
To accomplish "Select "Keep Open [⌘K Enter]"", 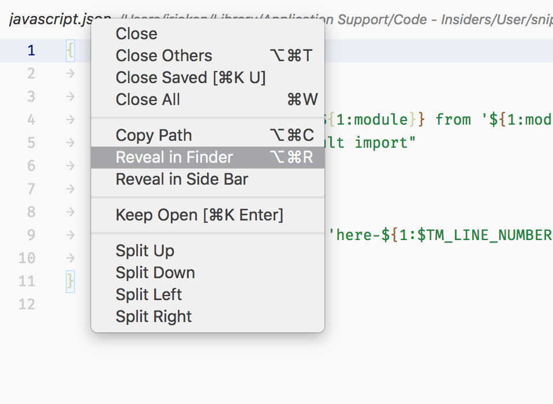I will pos(199,215).
